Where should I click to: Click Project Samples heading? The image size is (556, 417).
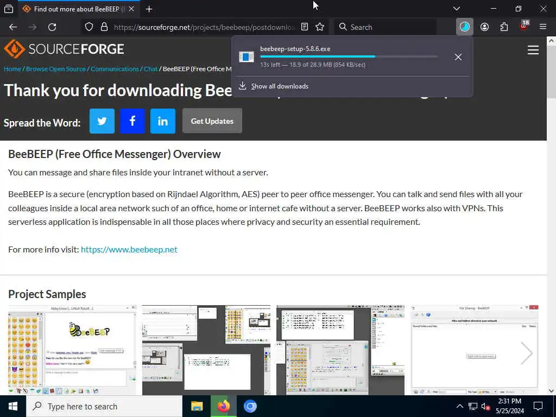(47, 294)
